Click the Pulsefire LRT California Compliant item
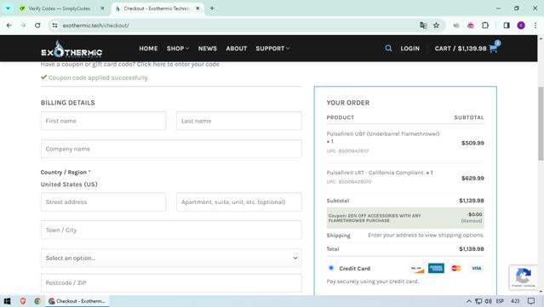Screen dimensions: 544x307 375,173
